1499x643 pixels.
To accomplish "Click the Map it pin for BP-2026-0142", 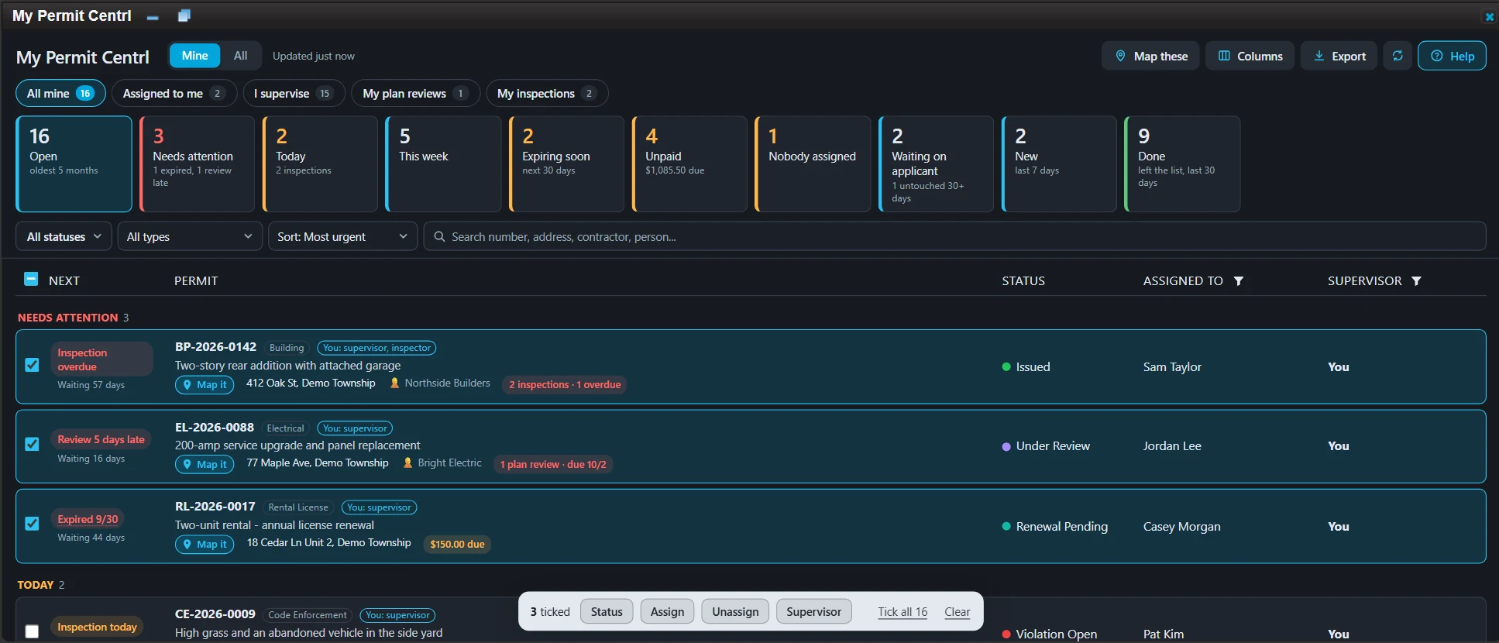I will [205, 385].
